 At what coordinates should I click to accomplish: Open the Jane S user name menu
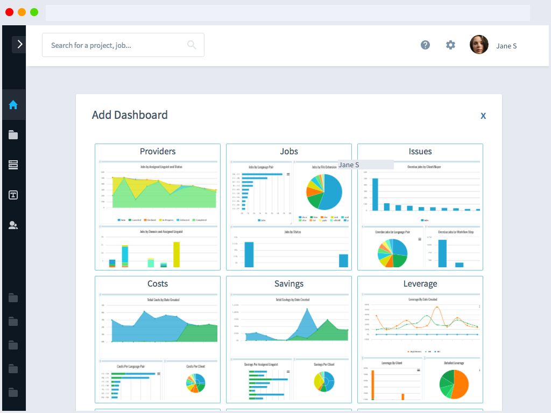coord(506,46)
